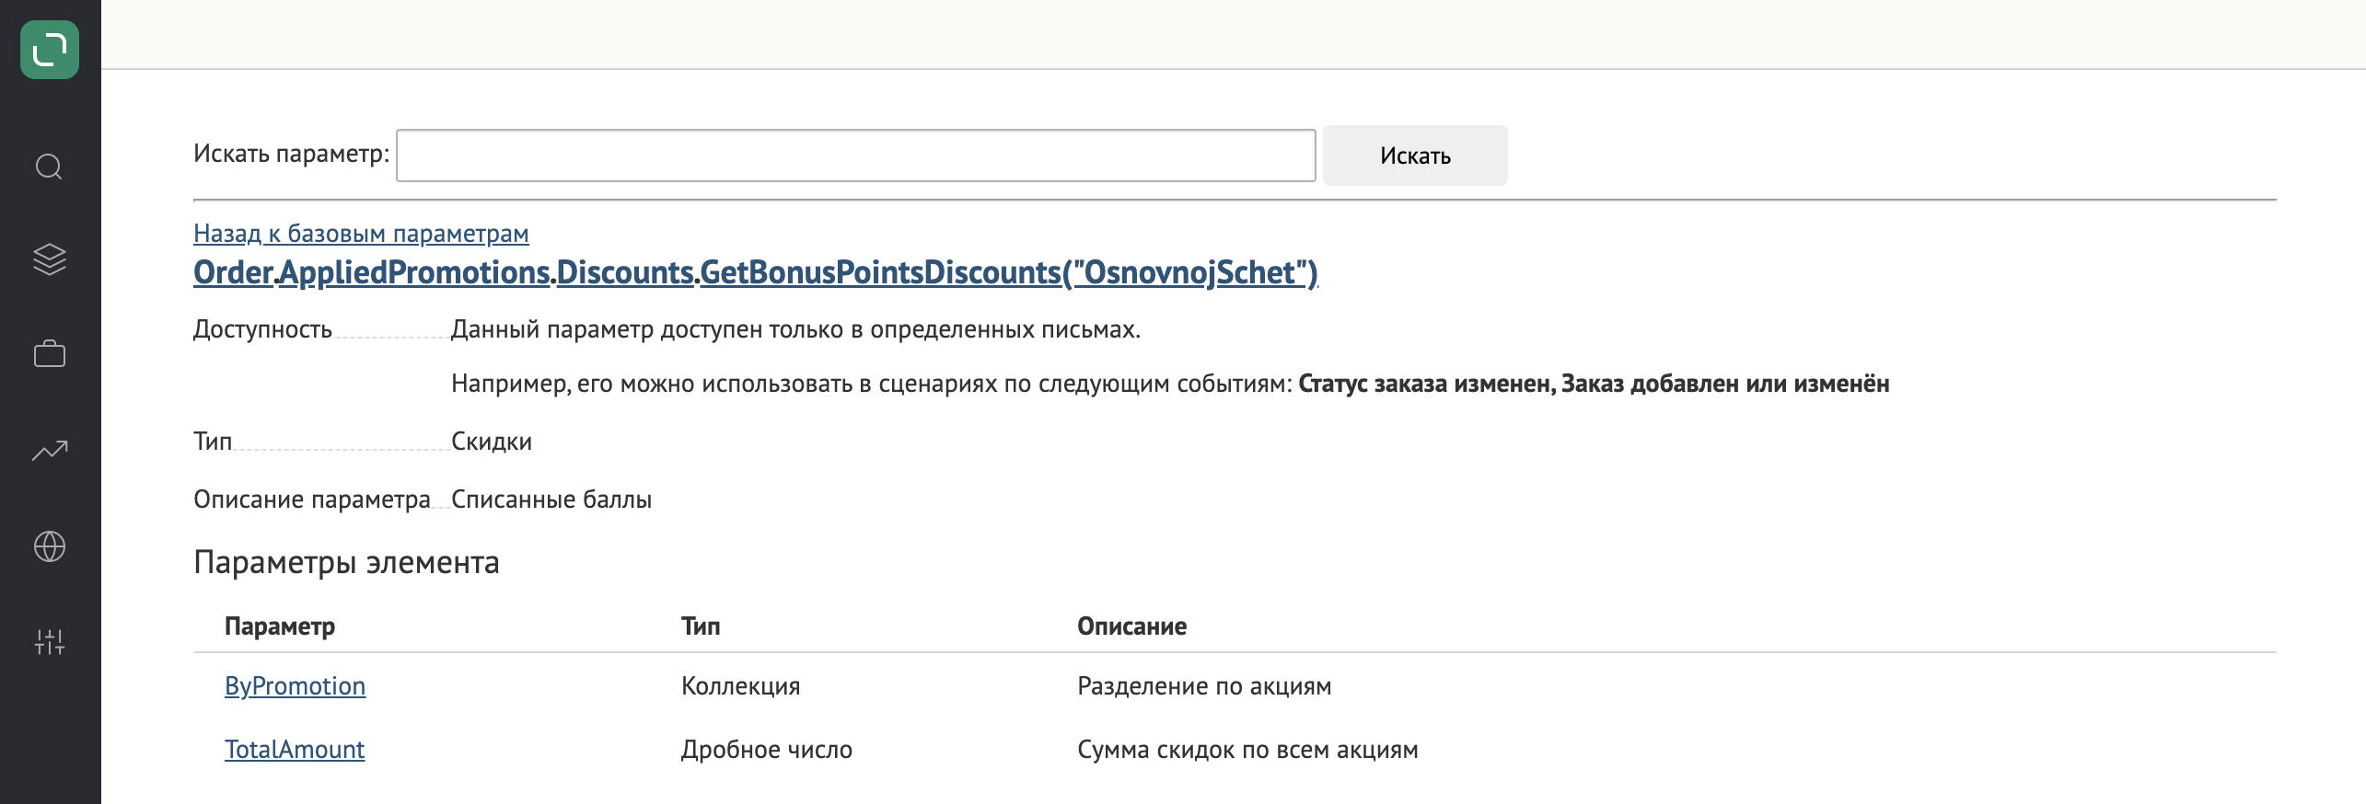This screenshot has height=804, width=2366.
Task: Open the ByPromotion parameter link
Action: tap(295, 686)
